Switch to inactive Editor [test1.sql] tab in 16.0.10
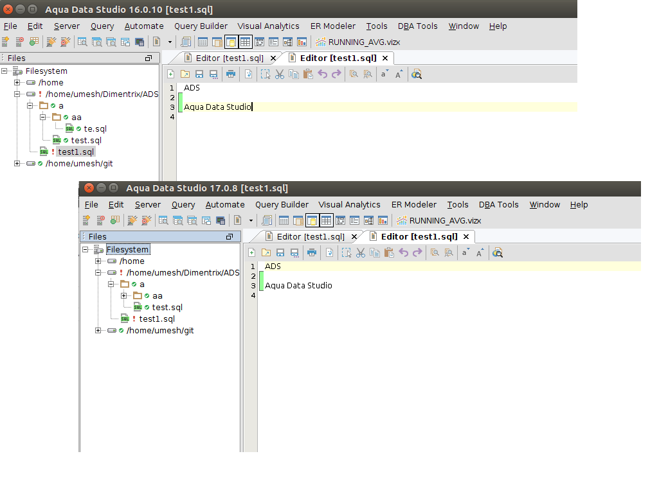This screenshot has height=481, width=659. (x=230, y=58)
